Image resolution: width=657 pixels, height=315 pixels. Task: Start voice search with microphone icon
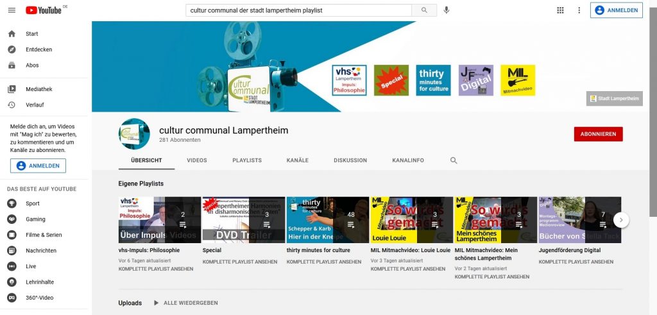point(447,10)
